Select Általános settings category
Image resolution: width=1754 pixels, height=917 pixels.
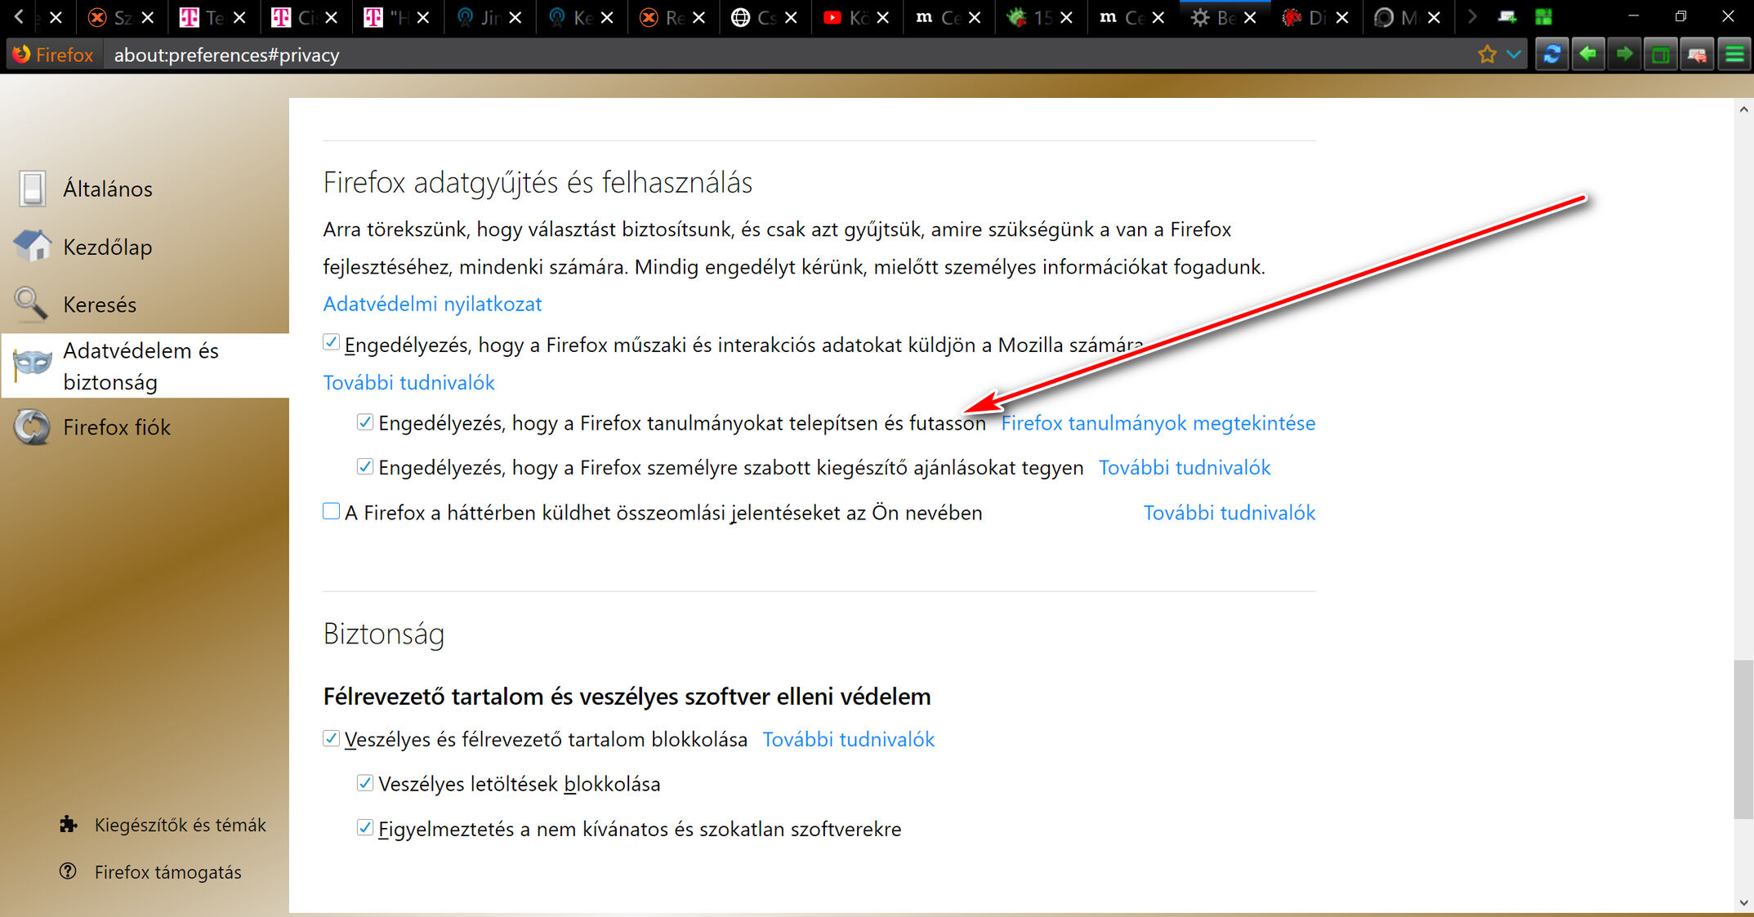pyautogui.click(x=106, y=189)
